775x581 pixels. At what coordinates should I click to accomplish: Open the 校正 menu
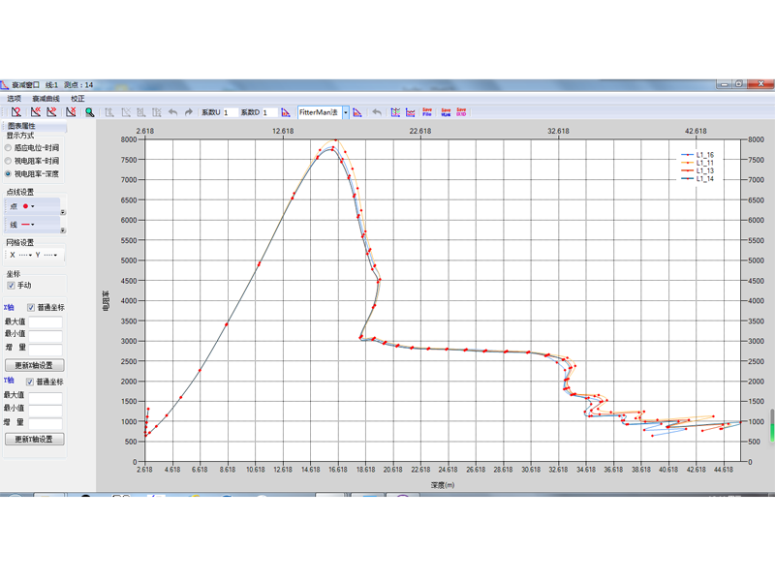(x=77, y=99)
